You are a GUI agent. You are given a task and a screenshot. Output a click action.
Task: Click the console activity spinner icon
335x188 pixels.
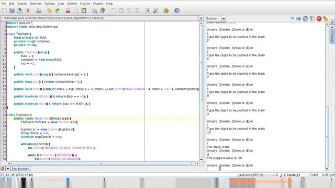[292, 19]
